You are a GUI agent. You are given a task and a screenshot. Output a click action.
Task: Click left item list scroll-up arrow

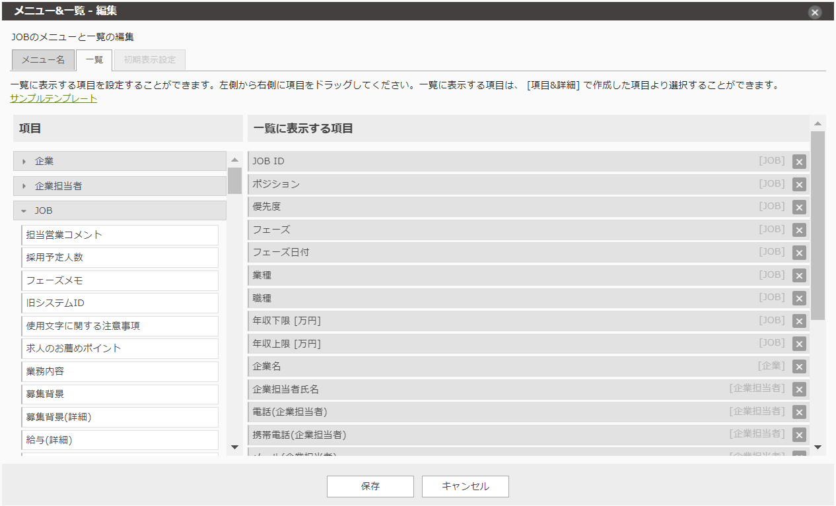(x=234, y=160)
